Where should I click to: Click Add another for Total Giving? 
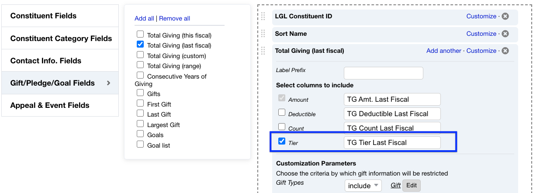pyautogui.click(x=443, y=51)
